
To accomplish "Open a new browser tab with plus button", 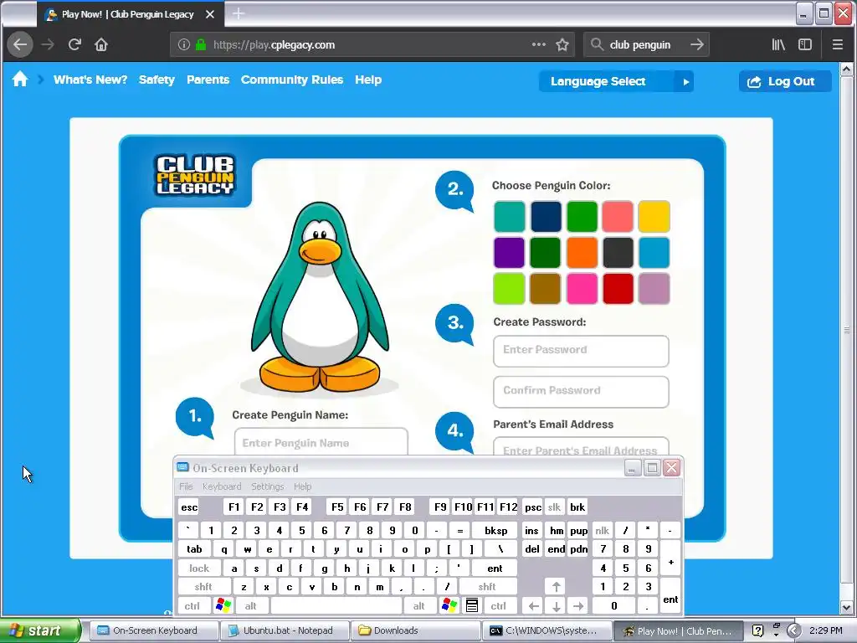I will tap(239, 13).
